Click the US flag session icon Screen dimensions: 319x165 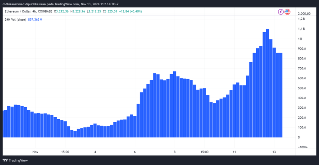pyautogui.click(x=287, y=12)
